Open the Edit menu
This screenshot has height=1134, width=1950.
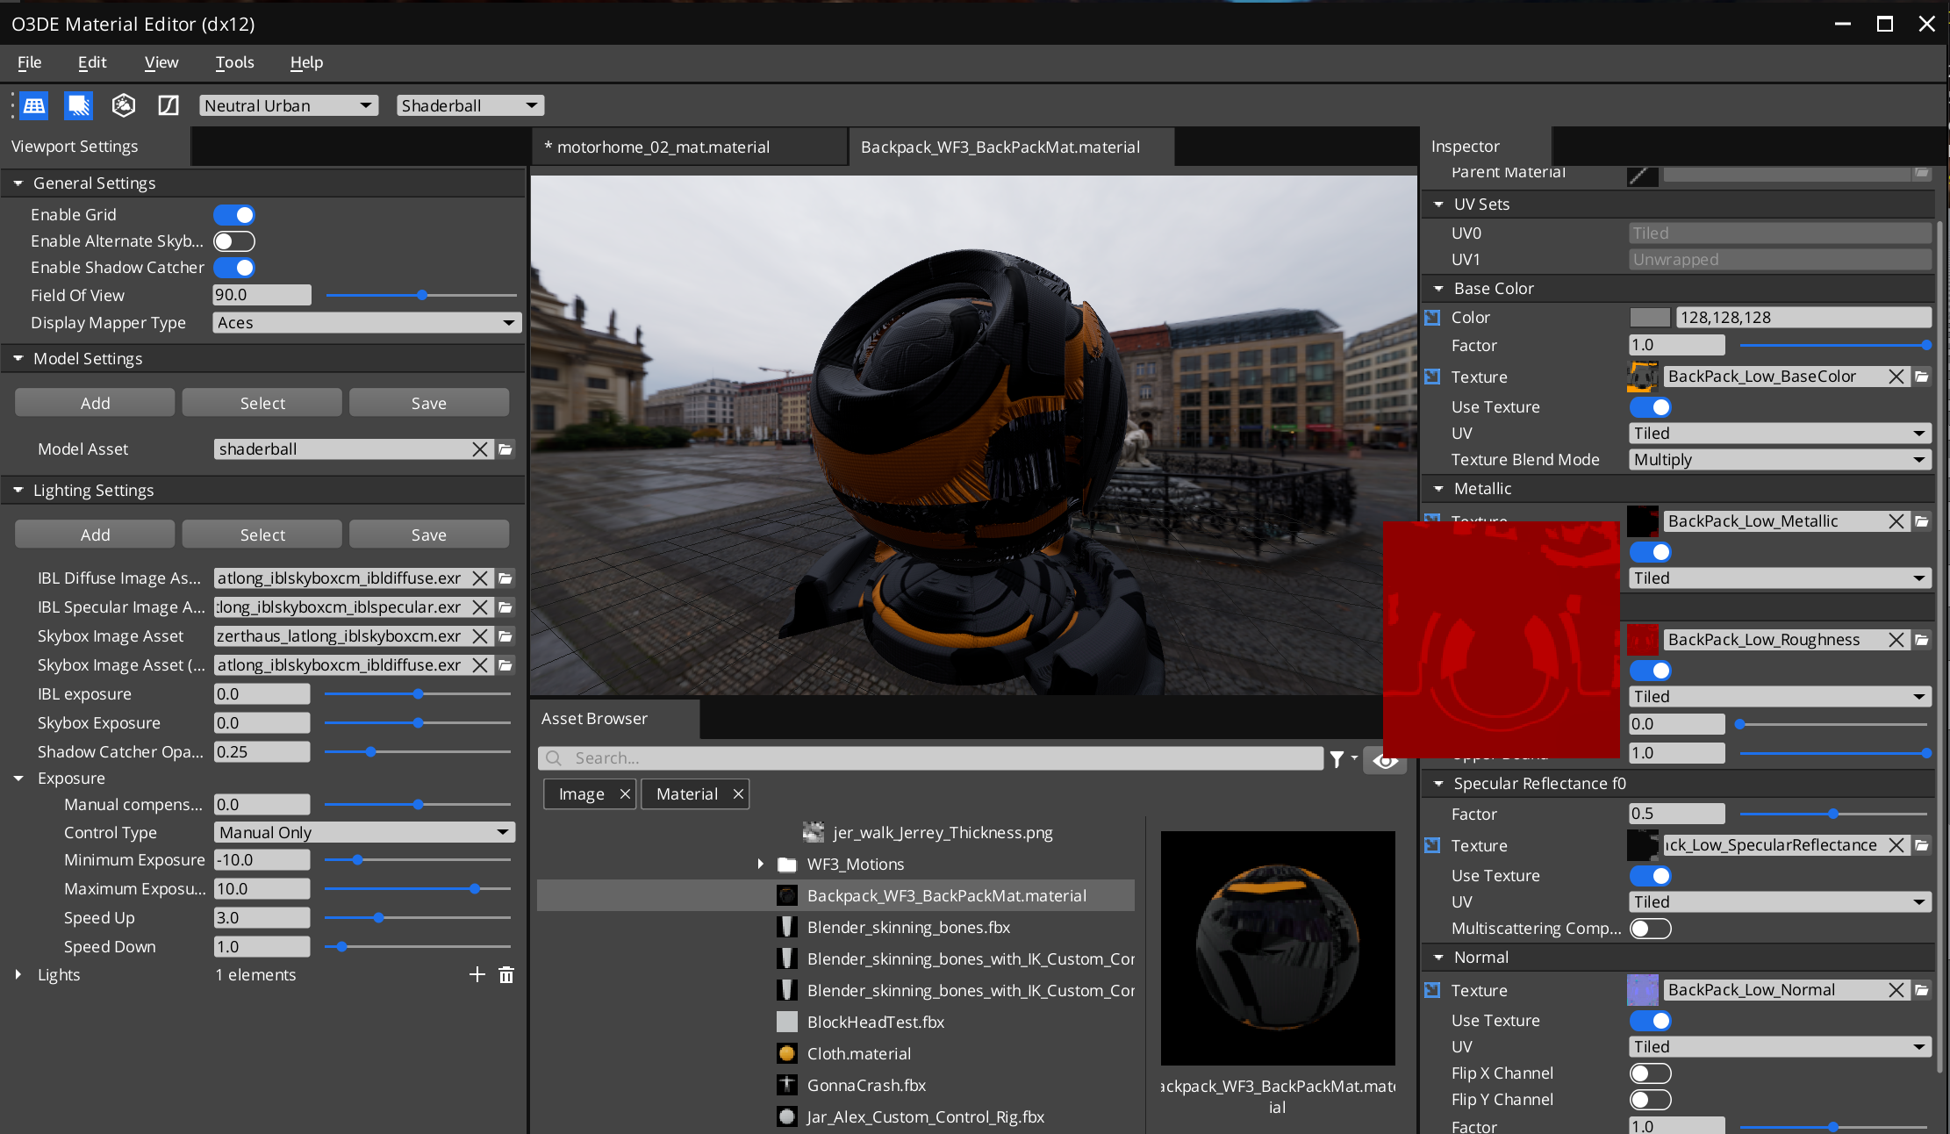click(x=92, y=62)
